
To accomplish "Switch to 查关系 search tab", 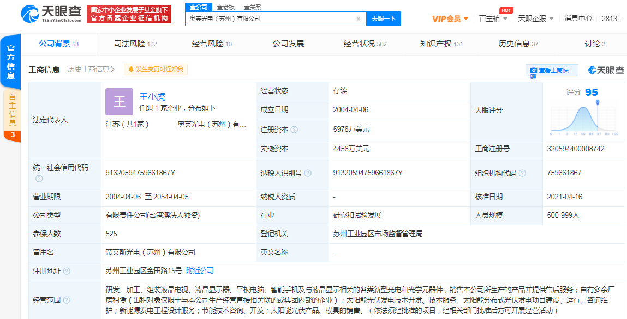I will (x=252, y=7).
